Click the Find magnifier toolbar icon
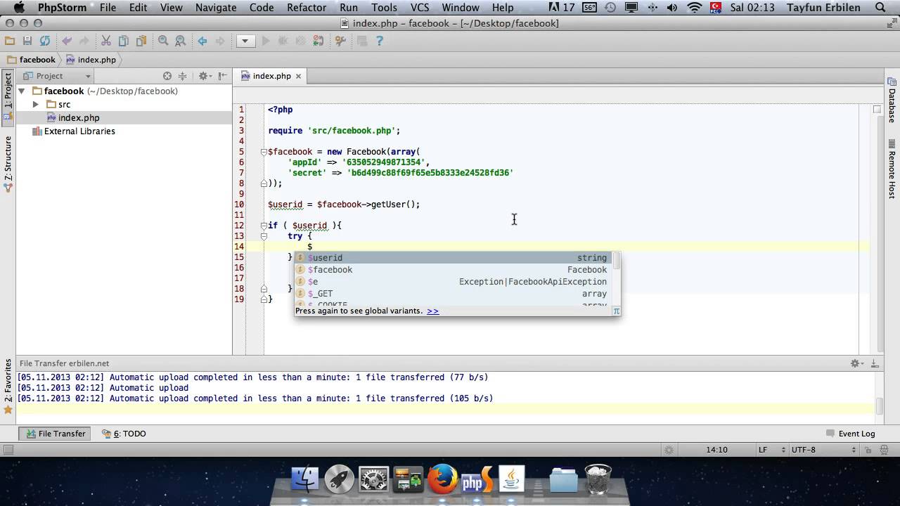This screenshot has height=506, width=900. 163,41
